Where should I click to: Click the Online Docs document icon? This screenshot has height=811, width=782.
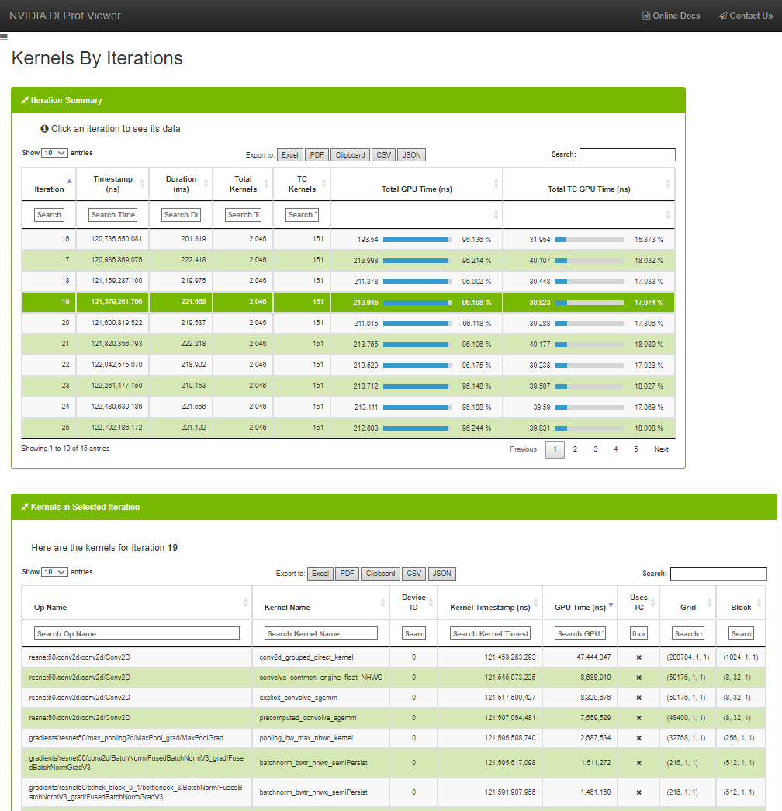coord(646,16)
